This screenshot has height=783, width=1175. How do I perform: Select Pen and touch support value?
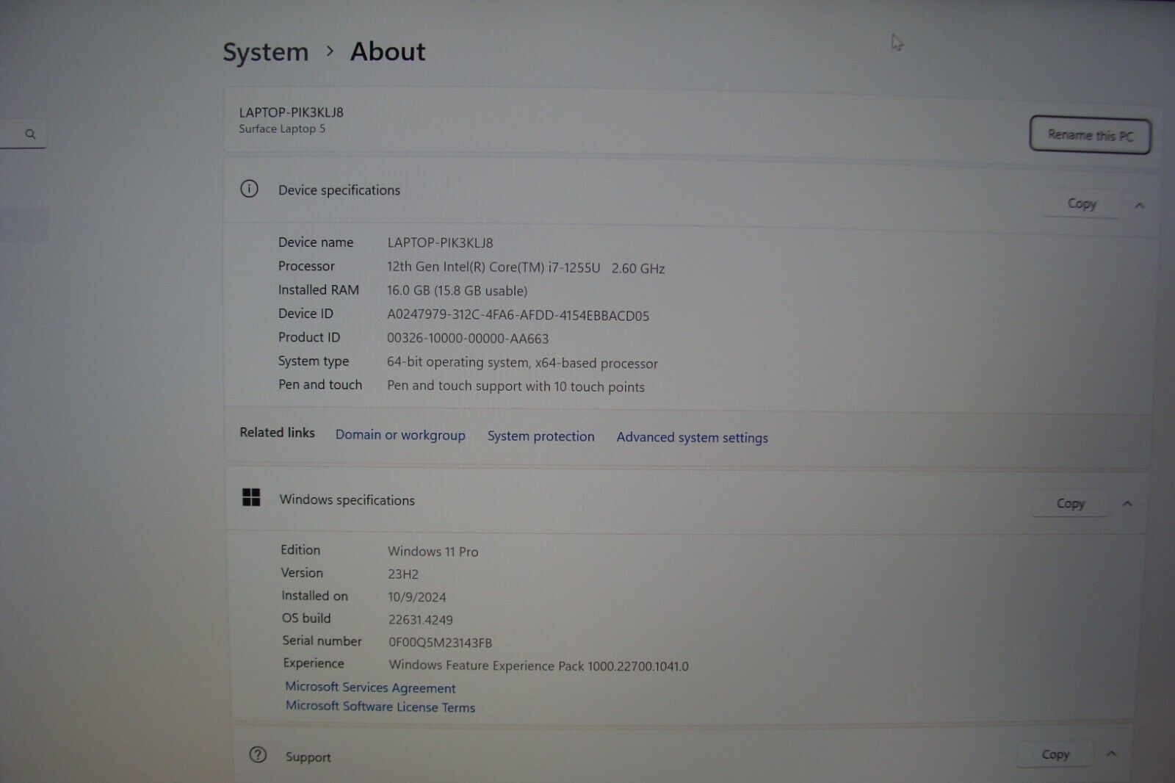click(x=516, y=386)
